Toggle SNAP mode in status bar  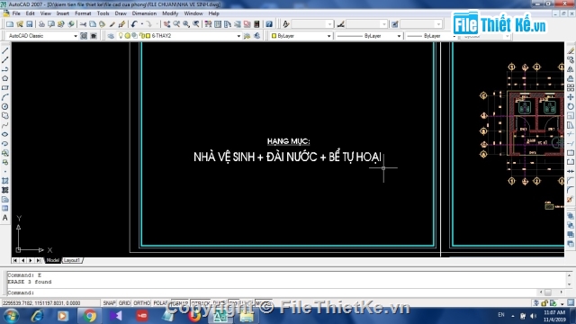[x=109, y=303]
